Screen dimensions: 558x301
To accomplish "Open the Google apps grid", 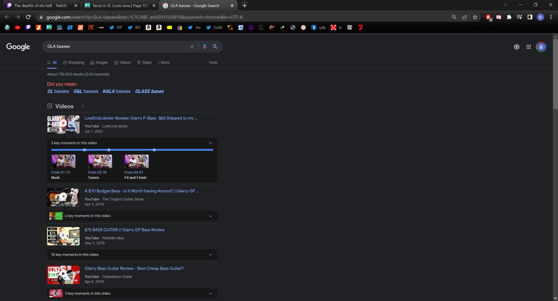I will [x=529, y=47].
